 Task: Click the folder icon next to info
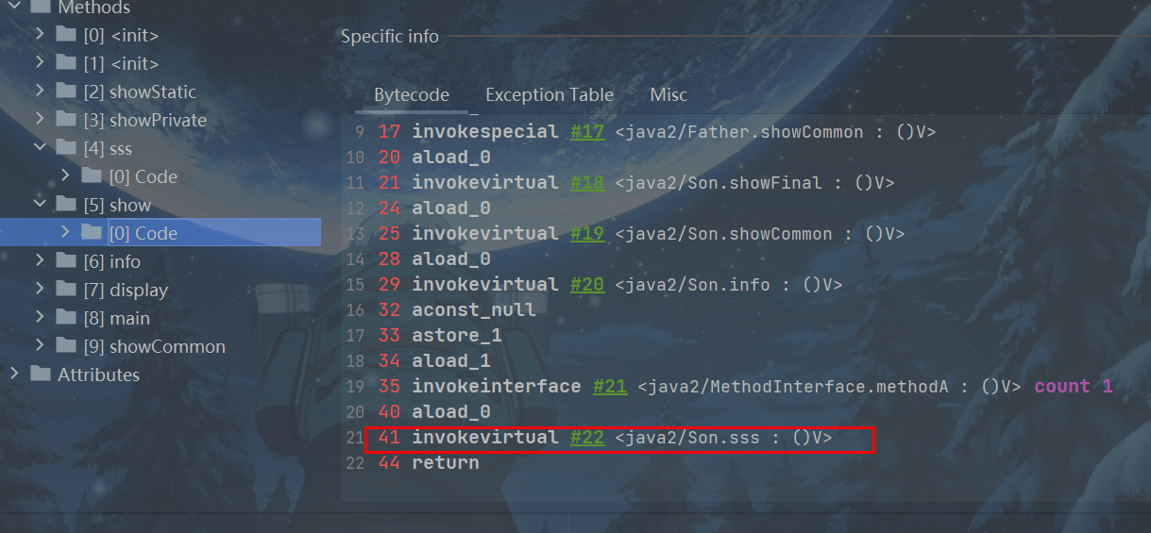pos(66,261)
